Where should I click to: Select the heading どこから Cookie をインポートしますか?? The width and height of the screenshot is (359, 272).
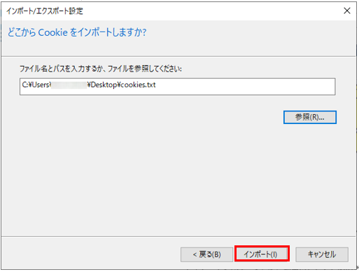coord(77,32)
